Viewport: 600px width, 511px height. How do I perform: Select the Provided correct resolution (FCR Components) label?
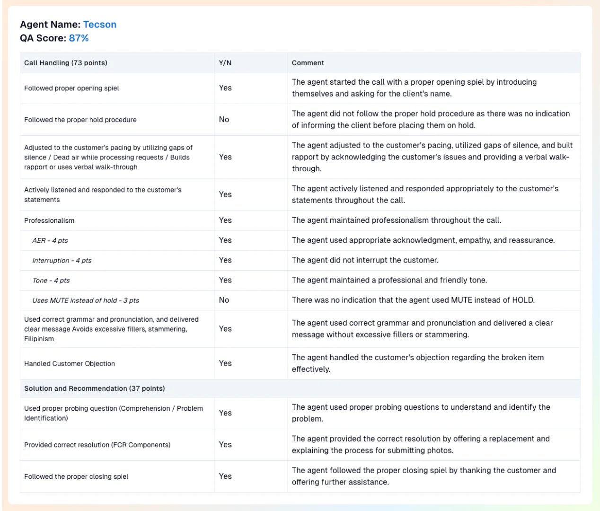pos(97,445)
